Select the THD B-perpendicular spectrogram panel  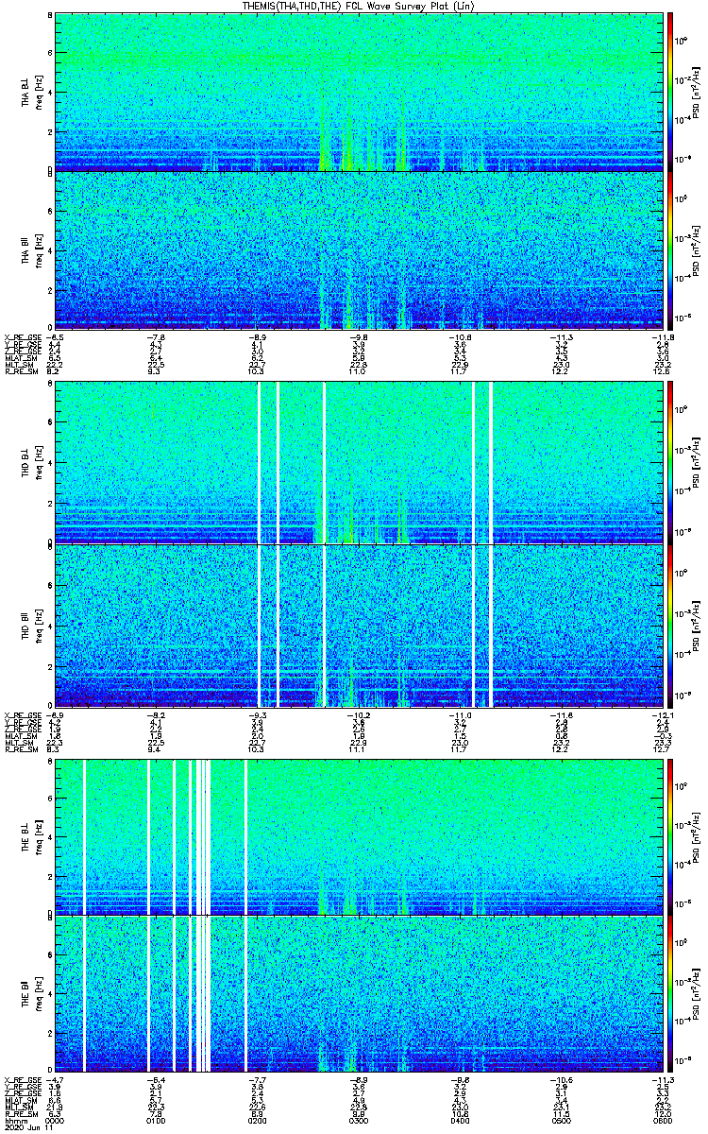click(360, 463)
